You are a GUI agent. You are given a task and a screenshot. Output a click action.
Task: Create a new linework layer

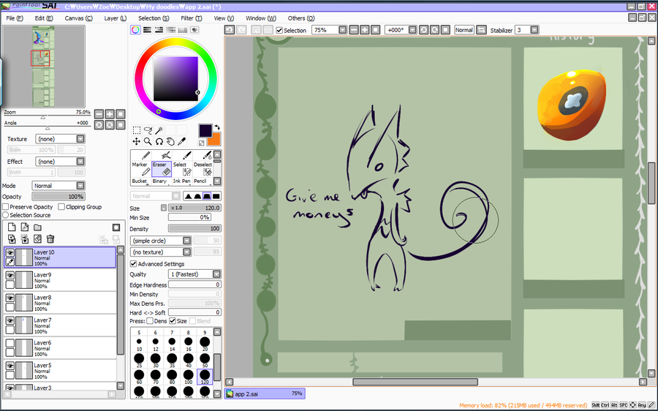(x=25, y=227)
